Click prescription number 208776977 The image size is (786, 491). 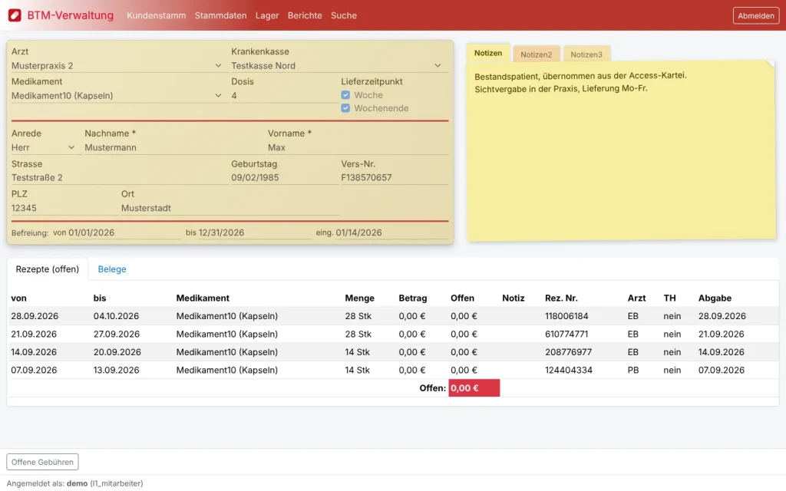(569, 352)
